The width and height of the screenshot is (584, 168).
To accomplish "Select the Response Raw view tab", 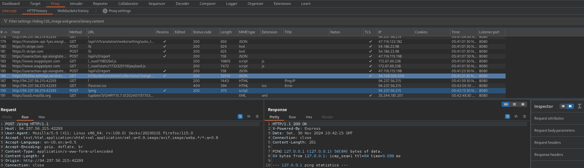I will click(x=292, y=117).
